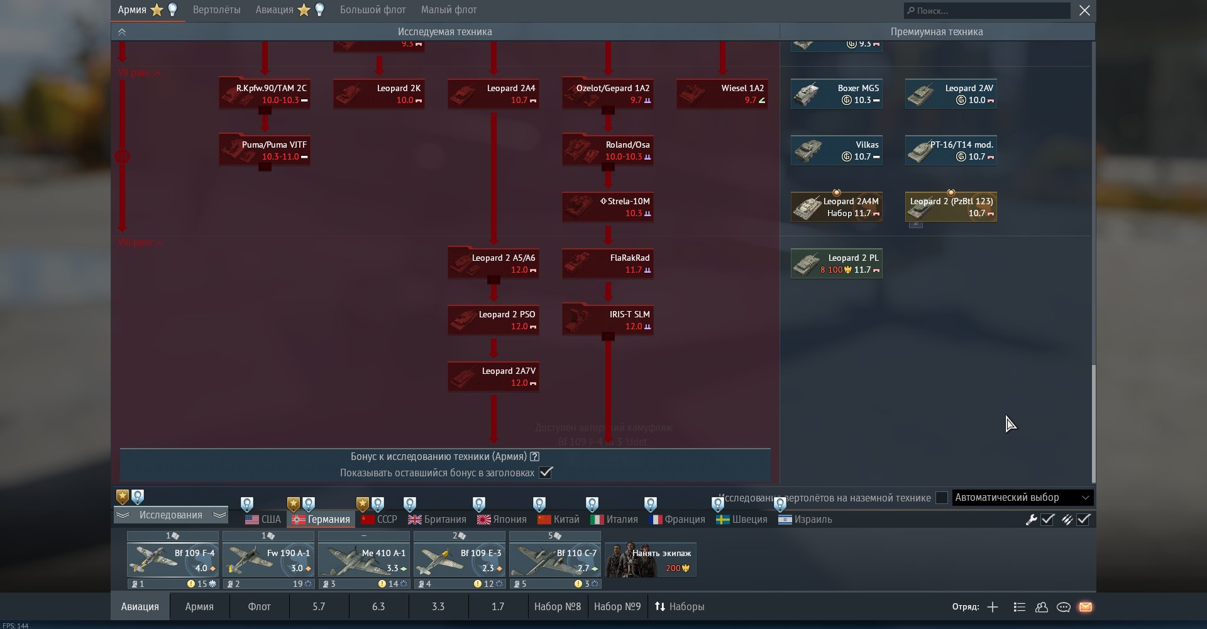Screen dimensions: 1207x629
Task: Add squad member with plus icon
Action: click(993, 607)
